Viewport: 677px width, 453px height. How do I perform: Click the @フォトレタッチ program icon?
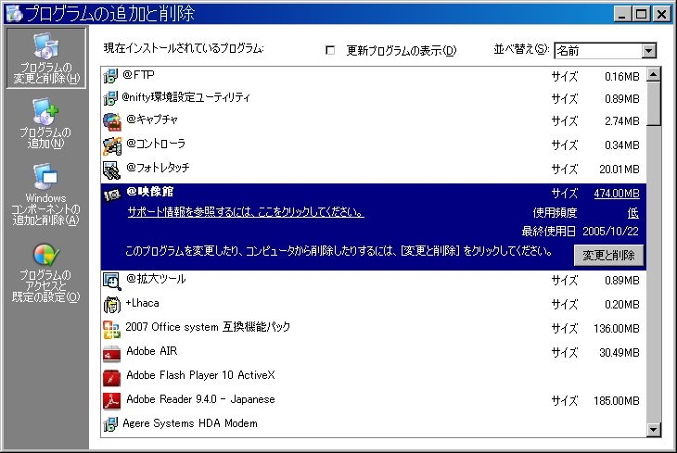[x=111, y=170]
